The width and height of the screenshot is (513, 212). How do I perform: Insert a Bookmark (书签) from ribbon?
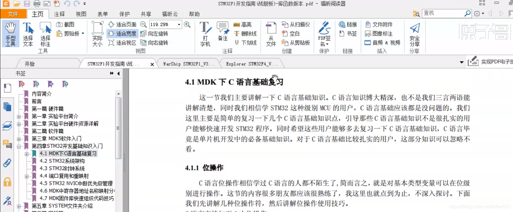point(348,34)
